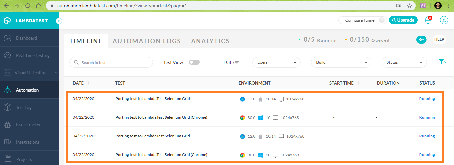Viewport: 454px width, 165px height.
Task: Click the HELP button
Action: click(439, 39)
